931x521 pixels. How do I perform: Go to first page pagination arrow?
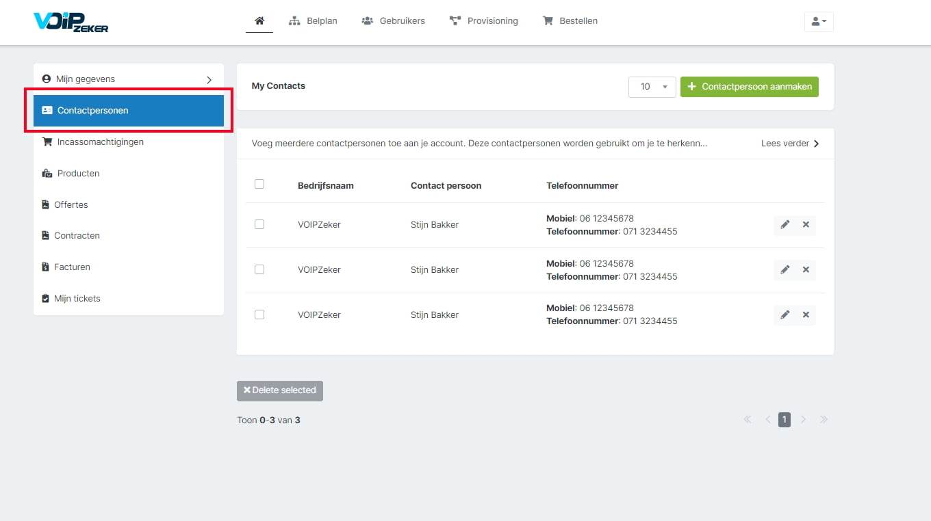(748, 420)
